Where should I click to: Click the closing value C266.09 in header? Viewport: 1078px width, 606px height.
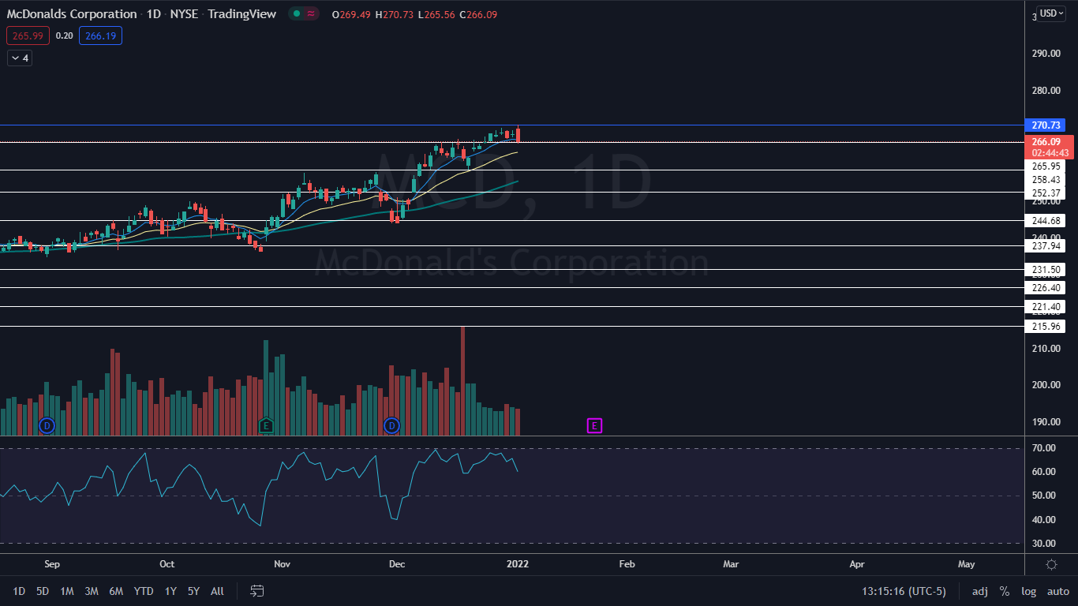(478, 14)
